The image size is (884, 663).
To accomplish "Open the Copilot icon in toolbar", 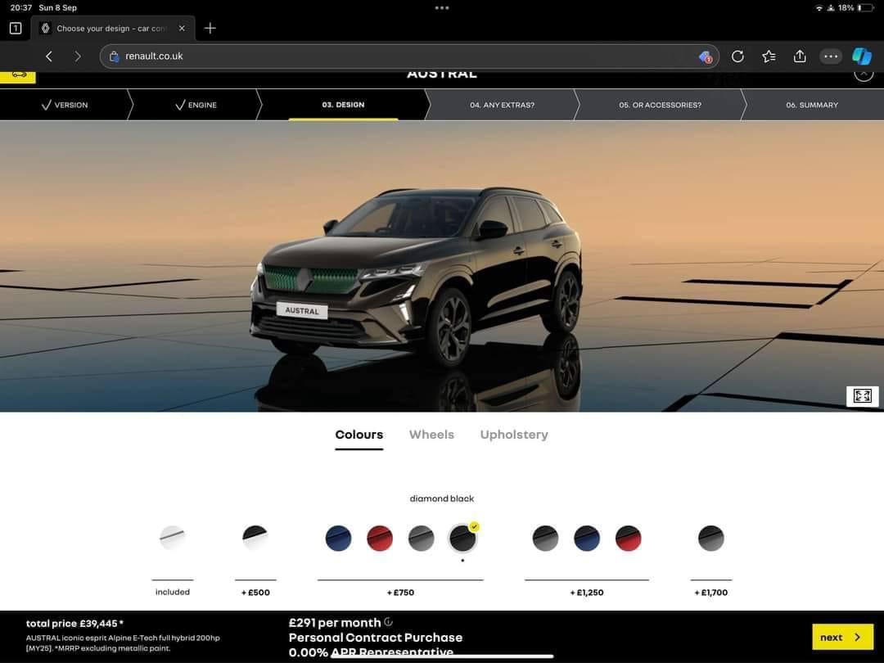I will [x=861, y=56].
